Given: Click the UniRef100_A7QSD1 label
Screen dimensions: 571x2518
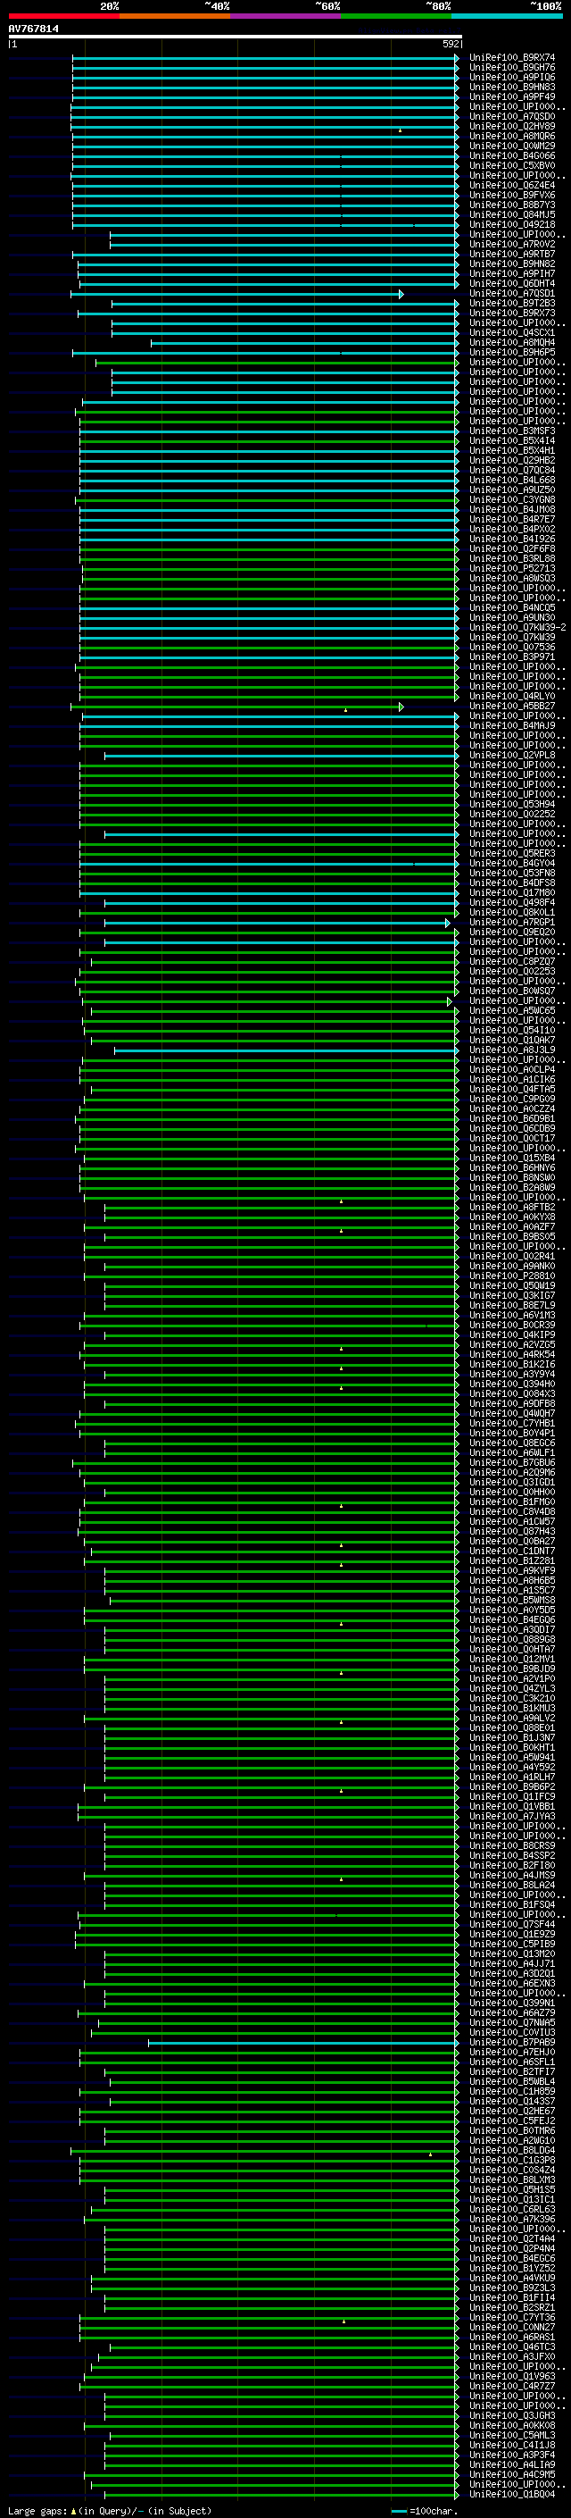Looking at the screenshot, I should click(x=512, y=293).
